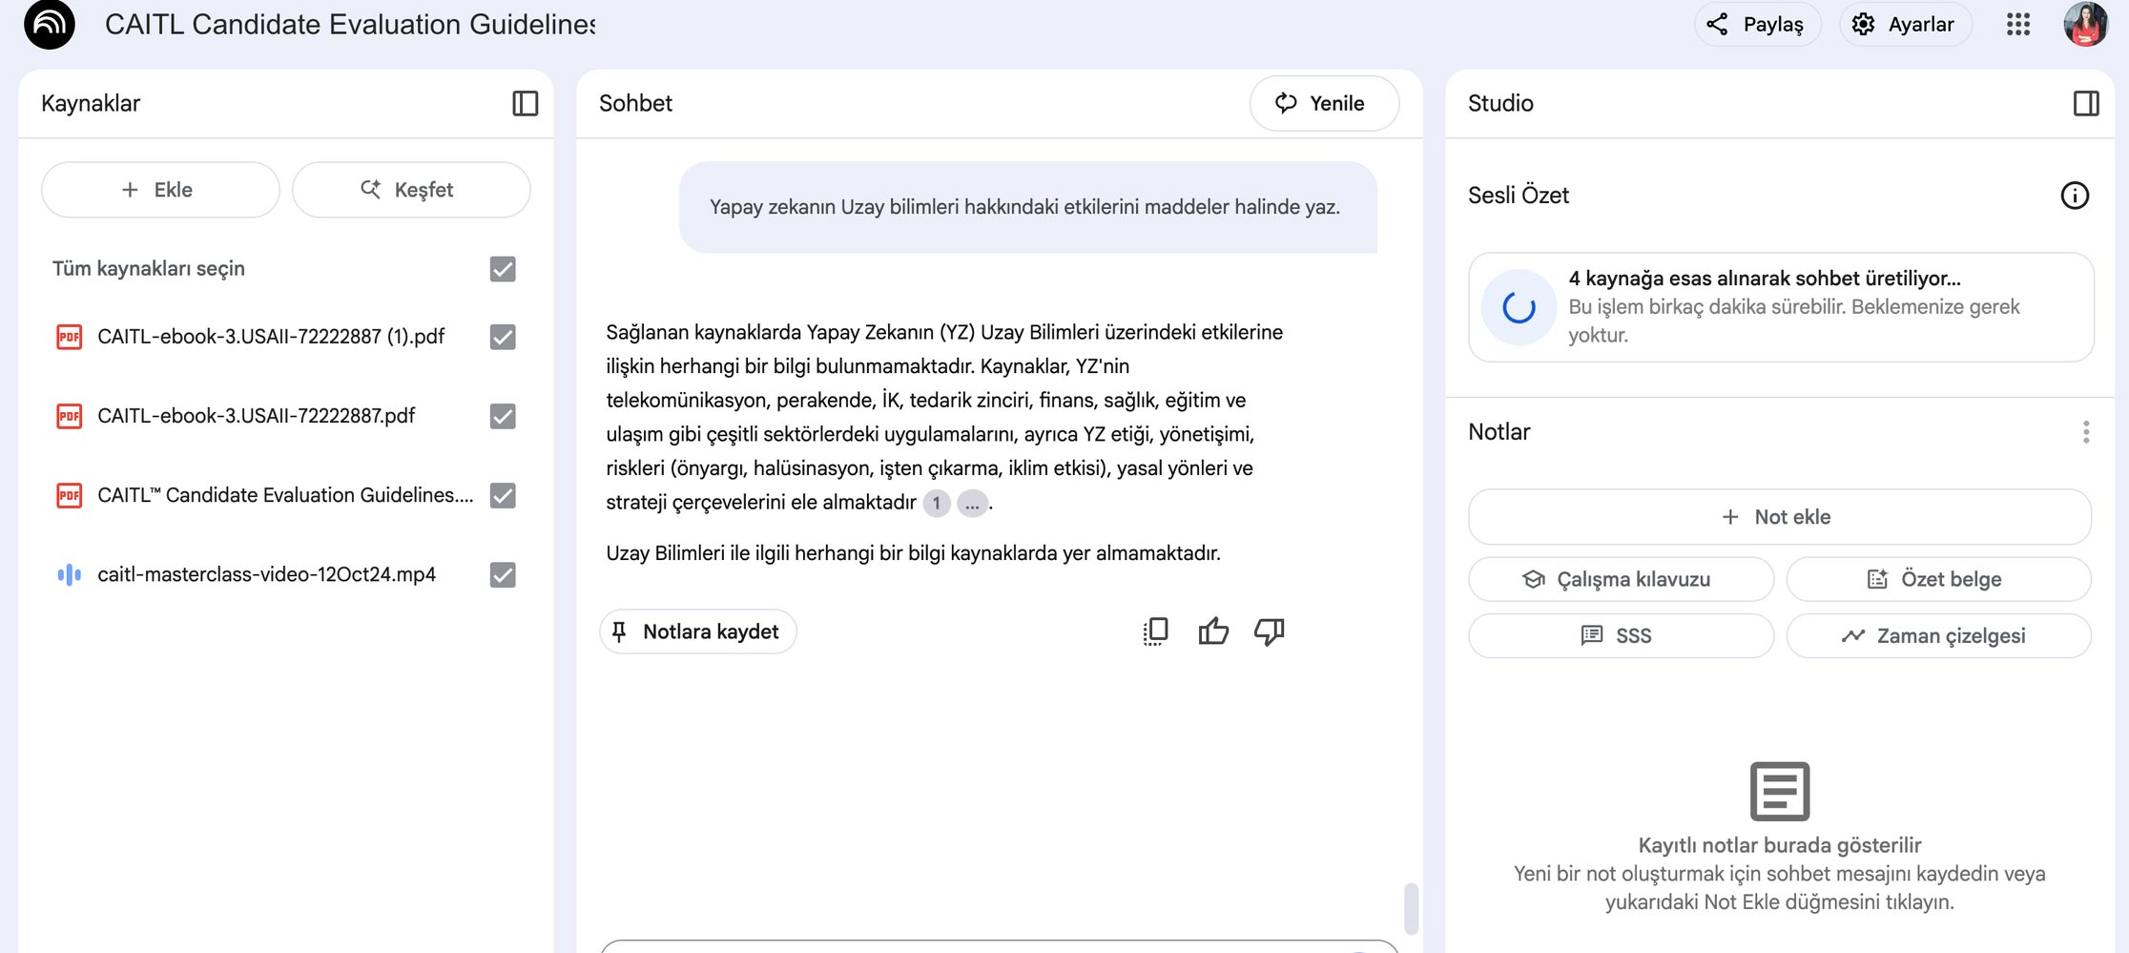This screenshot has width=2129, height=953.
Task: Give the response a thumbs down
Action: click(1269, 632)
